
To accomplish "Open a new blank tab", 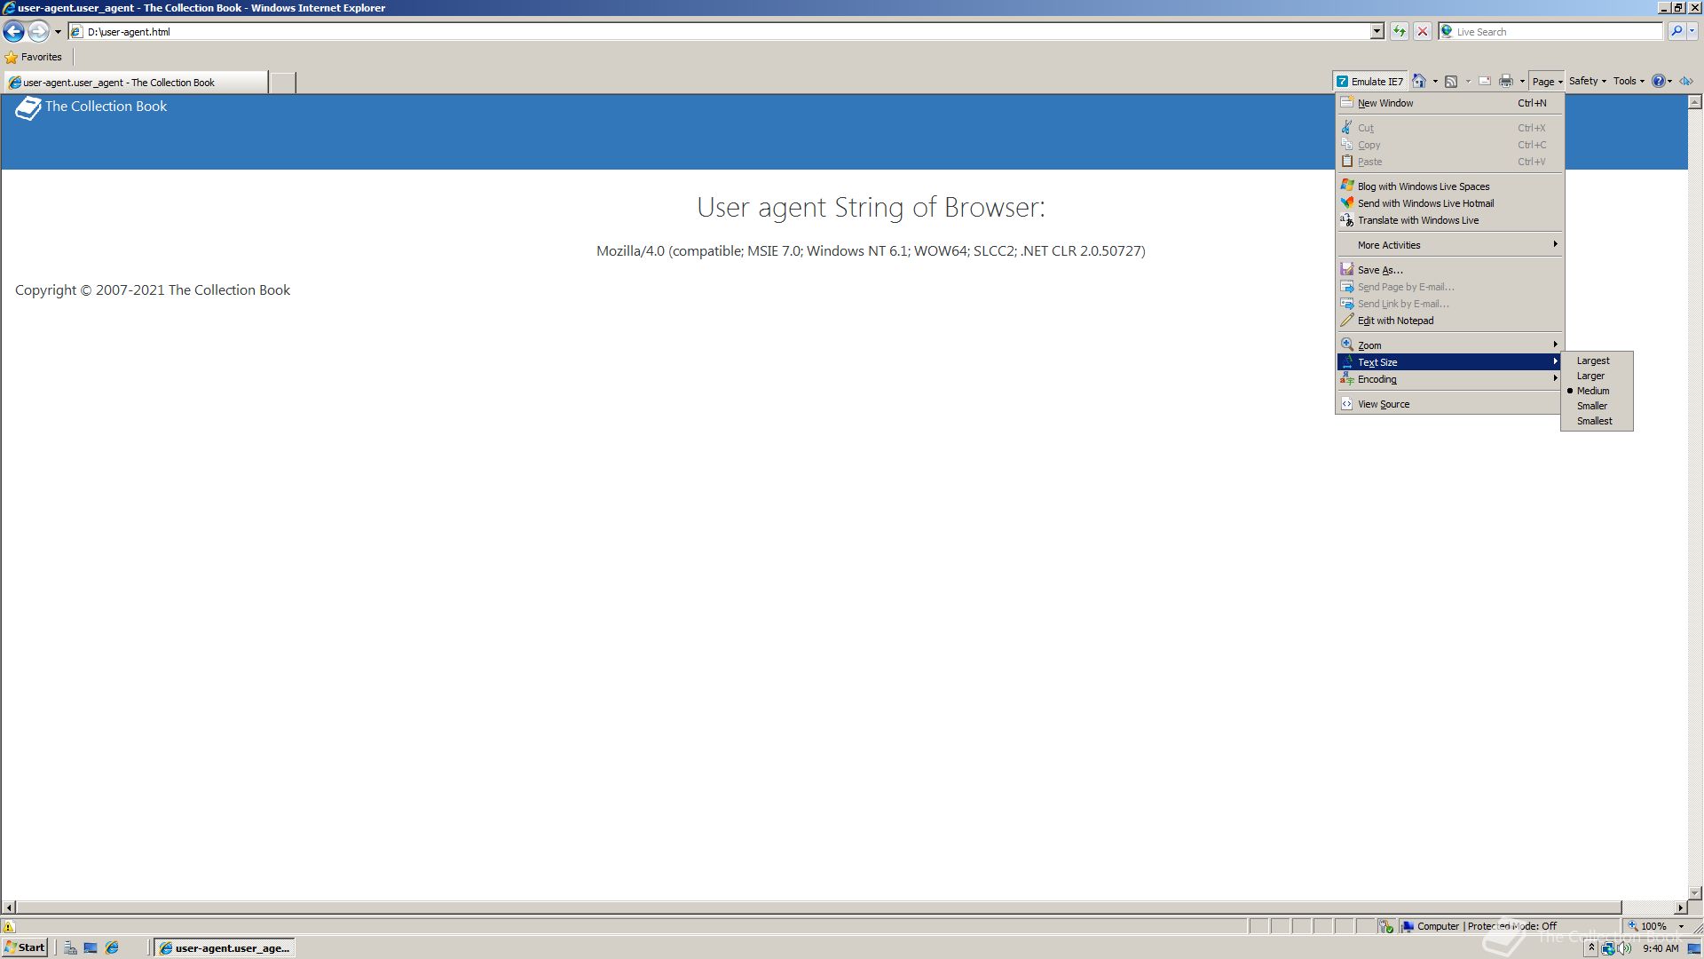I will click(282, 83).
